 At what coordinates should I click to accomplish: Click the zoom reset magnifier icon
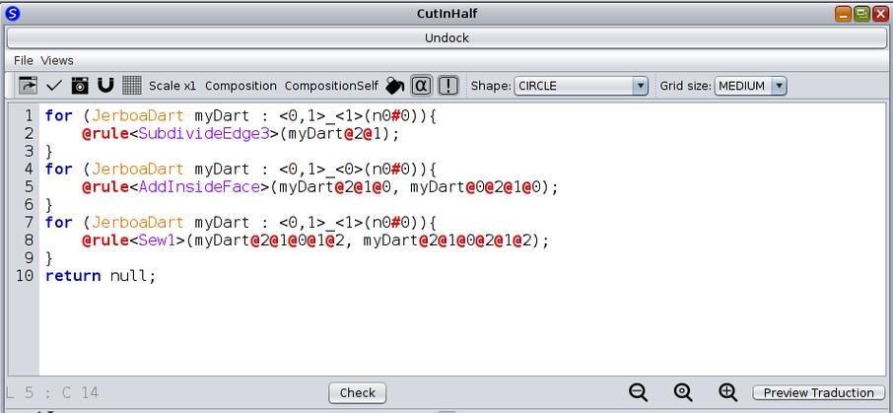click(x=683, y=392)
